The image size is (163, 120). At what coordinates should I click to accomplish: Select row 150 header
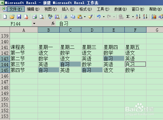5,99
